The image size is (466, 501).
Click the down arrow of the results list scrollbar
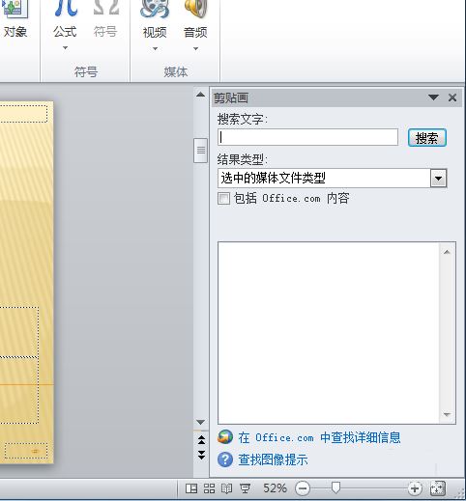click(447, 414)
